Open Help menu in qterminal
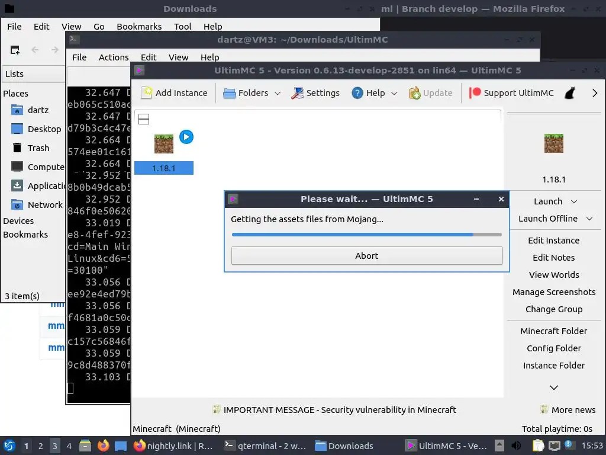 210,57
